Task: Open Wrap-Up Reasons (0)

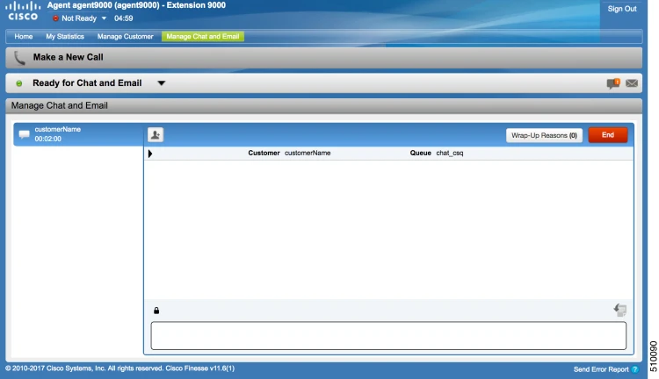Action: pyautogui.click(x=544, y=135)
